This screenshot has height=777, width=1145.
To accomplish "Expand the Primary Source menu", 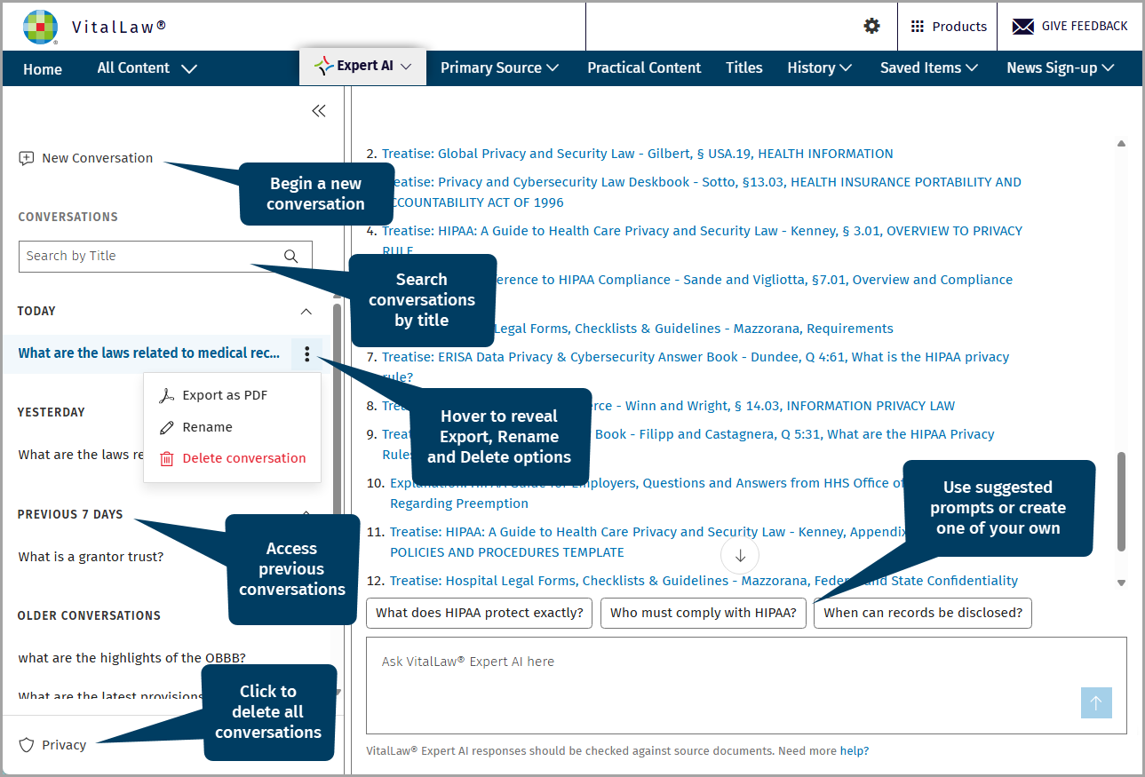I will click(x=499, y=67).
